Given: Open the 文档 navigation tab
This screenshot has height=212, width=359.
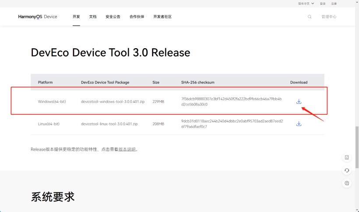Looking at the screenshot, I should coord(93,17).
